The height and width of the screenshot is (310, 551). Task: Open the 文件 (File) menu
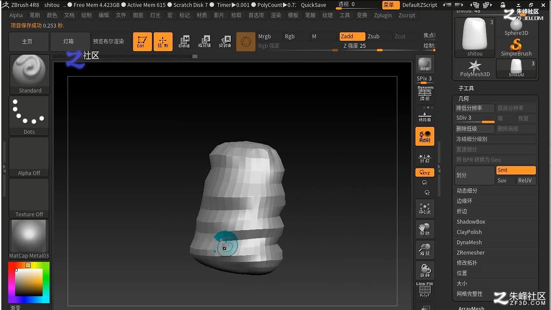[x=121, y=15]
